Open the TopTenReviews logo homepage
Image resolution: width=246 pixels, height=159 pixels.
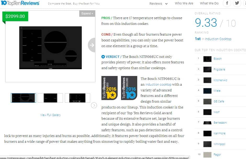pyautogui.click(x=20, y=3)
